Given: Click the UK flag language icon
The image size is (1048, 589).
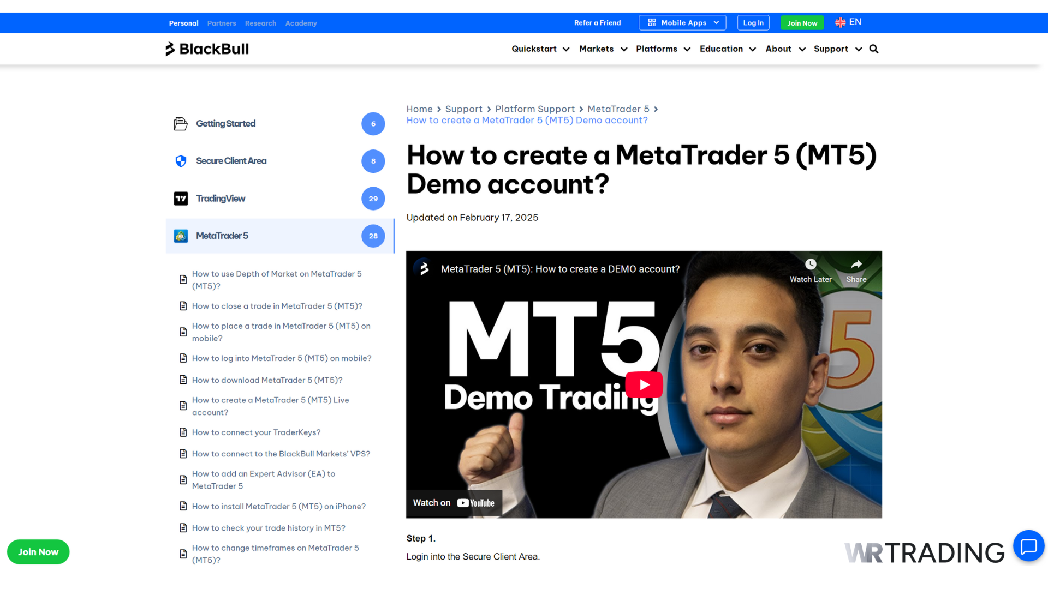Looking at the screenshot, I should coord(840,22).
